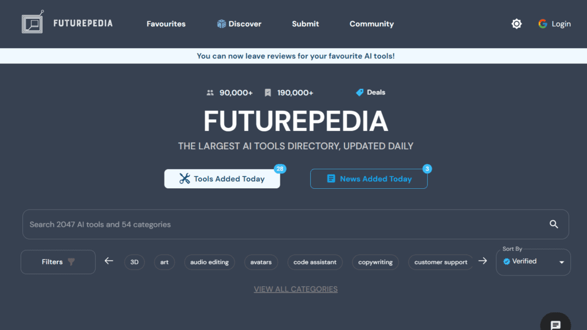
Task: Go to the Favourites menu item
Action: (x=166, y=24)
